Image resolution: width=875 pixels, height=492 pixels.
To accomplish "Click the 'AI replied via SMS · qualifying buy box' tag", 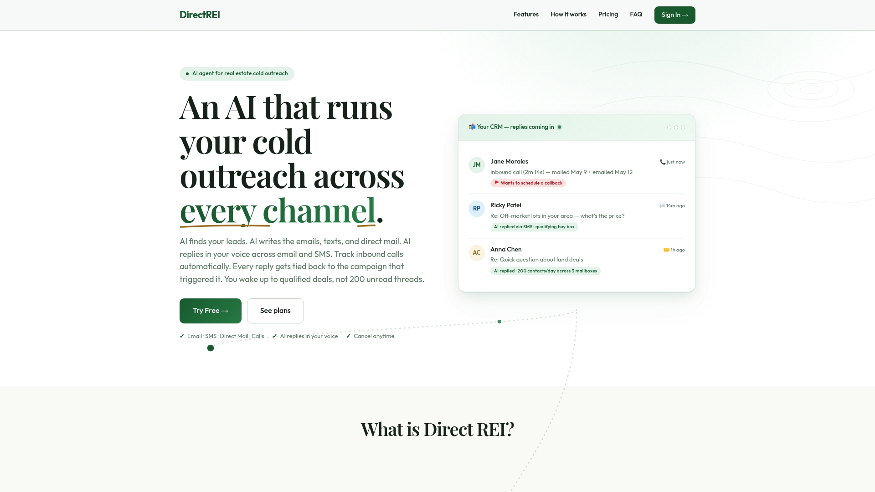I will pos(534,227).
